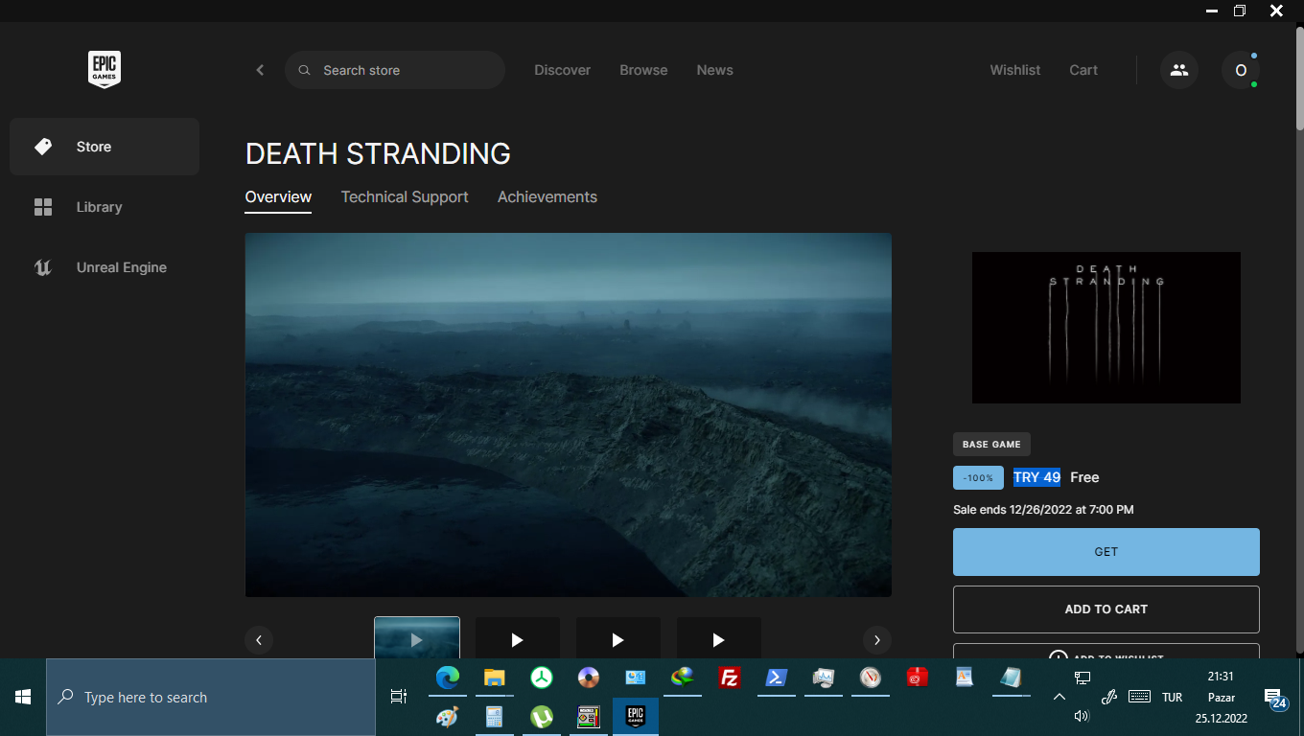Open the Windows Ink pen tray icon
The image size is (1304, 736).
pos(1109,697)
